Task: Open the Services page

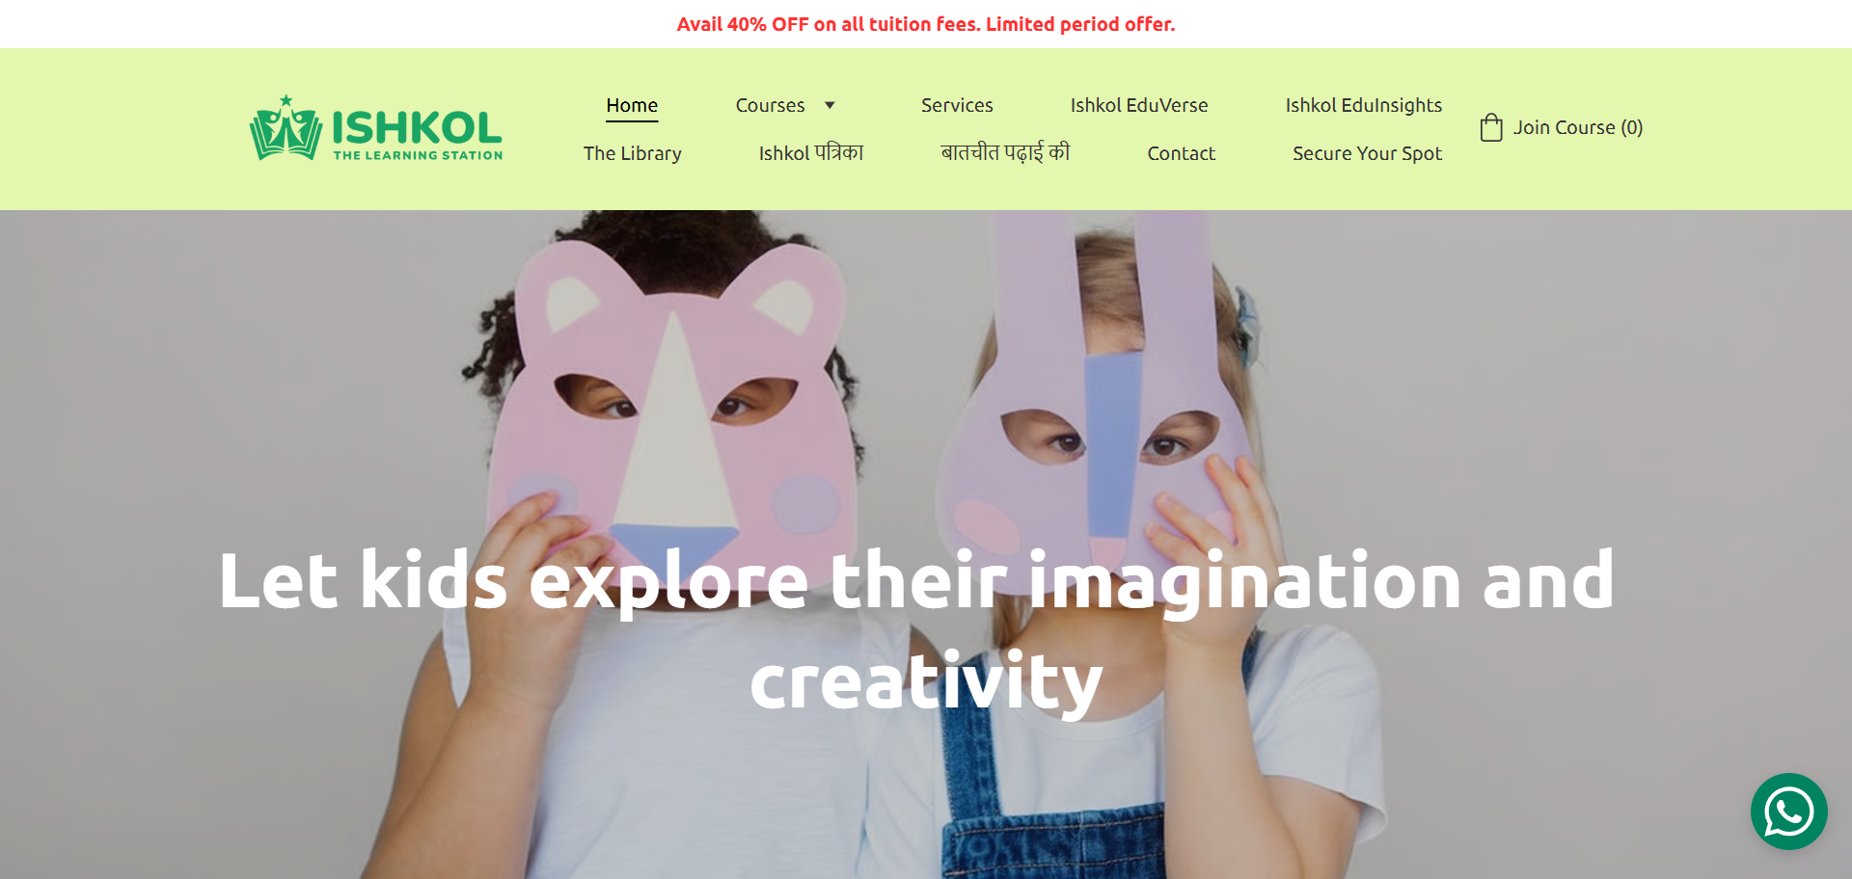Action: [x=957, y=105]
